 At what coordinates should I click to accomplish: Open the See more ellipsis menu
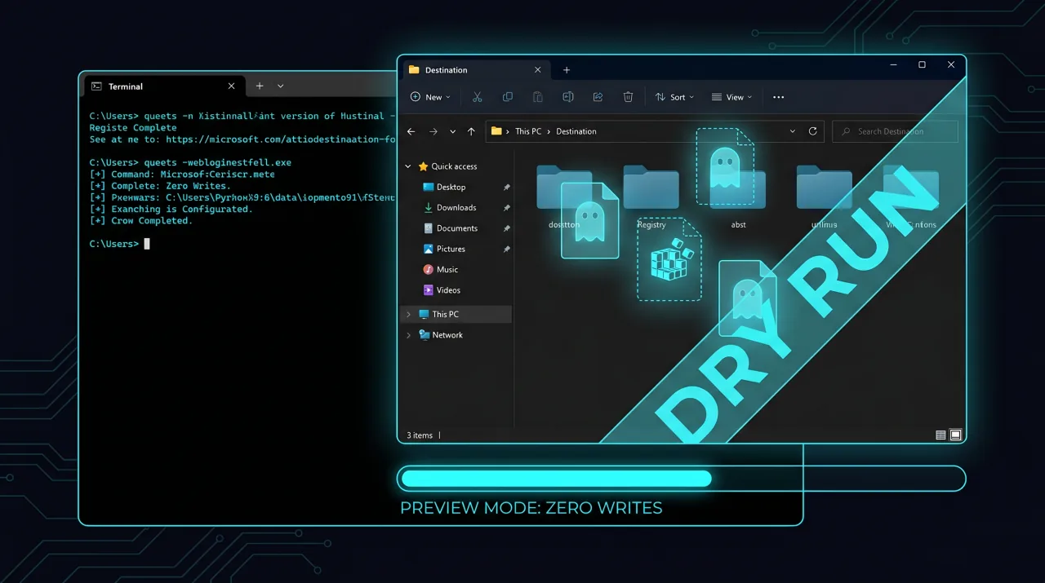(x=779, y=97)
